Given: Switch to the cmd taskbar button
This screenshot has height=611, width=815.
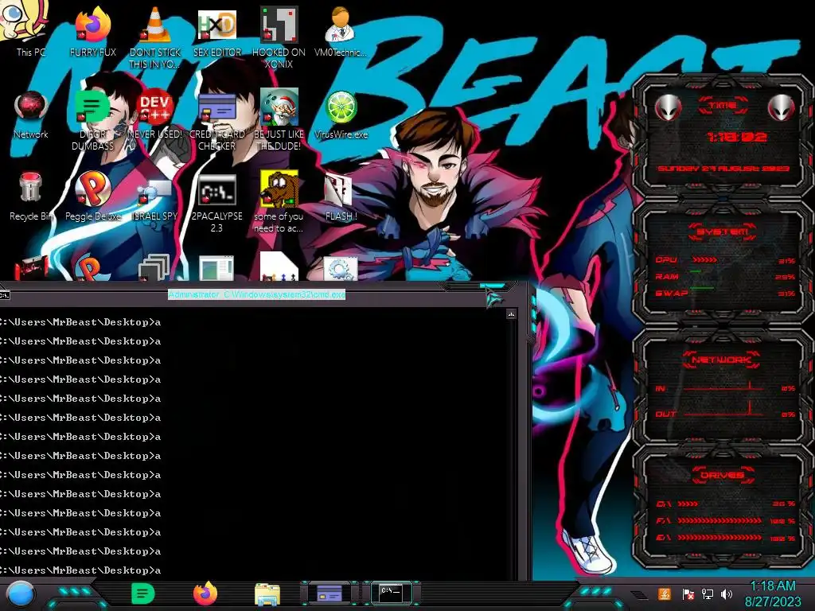Looking at the screenshot, I should (391, 593).
